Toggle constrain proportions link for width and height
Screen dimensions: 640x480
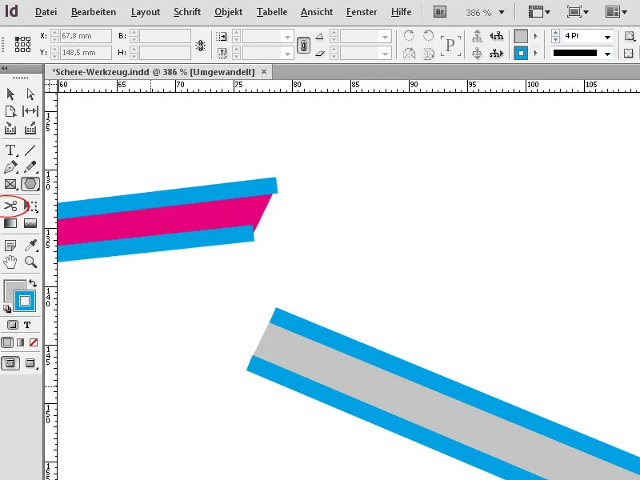302,46
